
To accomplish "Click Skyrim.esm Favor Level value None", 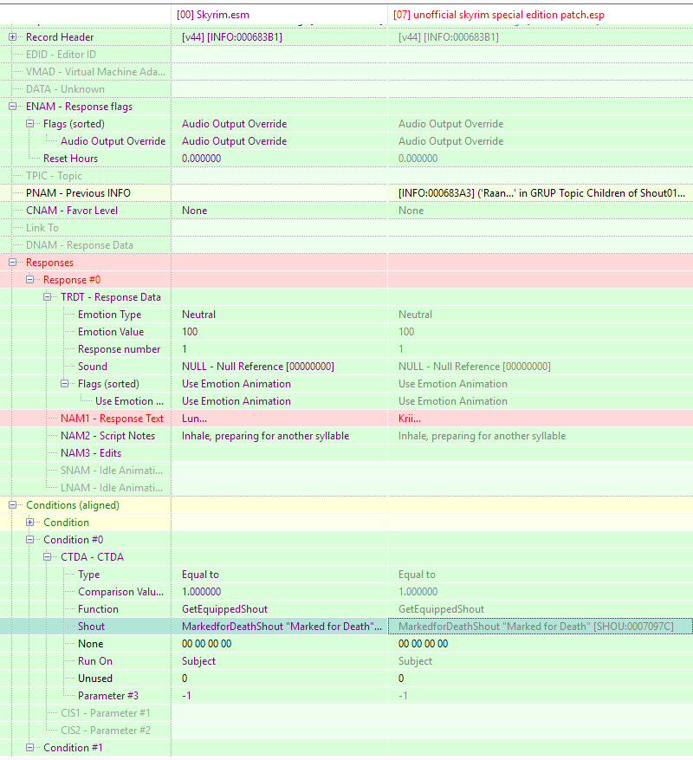I will click(195, 211).
